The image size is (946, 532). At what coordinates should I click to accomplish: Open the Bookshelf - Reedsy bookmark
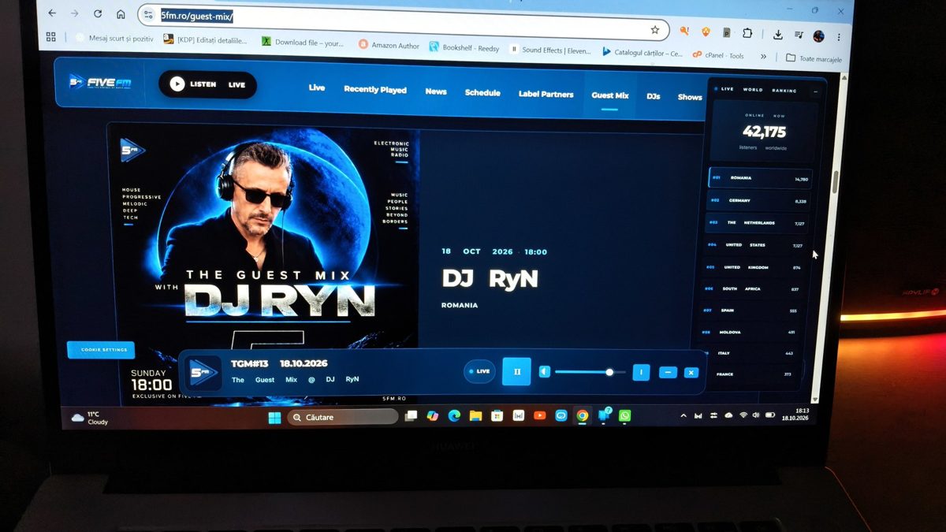(x=464, y=48)
